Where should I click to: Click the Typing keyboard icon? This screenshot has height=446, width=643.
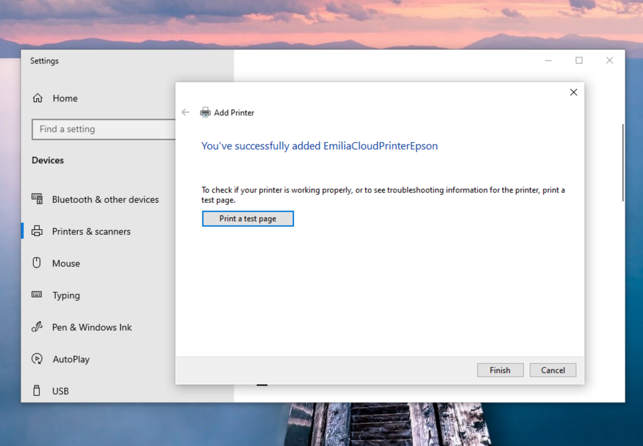tap(37, 295)
